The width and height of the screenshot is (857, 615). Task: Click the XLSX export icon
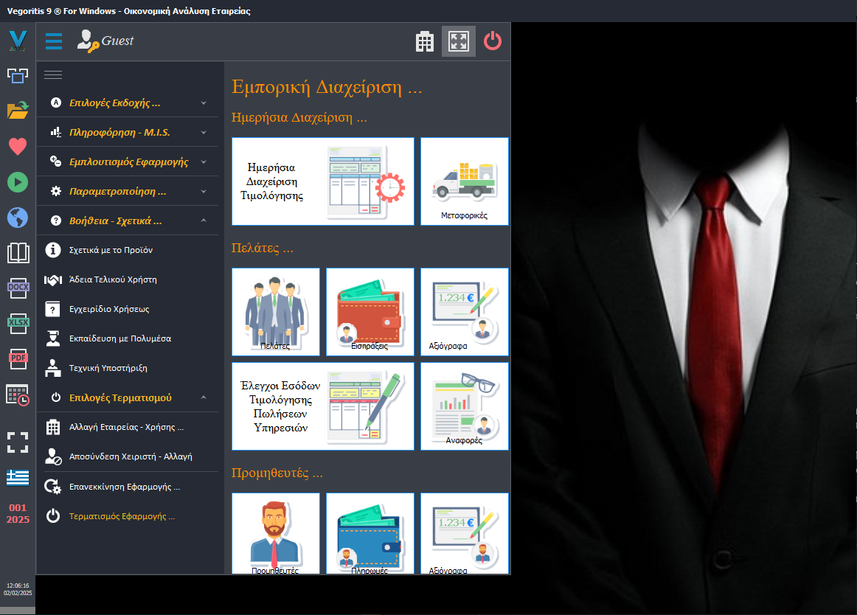pyautogui.click(x=18, y=323)
